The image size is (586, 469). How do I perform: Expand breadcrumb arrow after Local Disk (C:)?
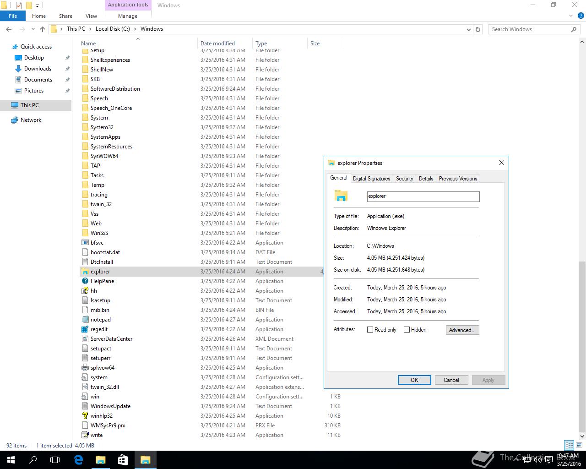tap(135, 29)
